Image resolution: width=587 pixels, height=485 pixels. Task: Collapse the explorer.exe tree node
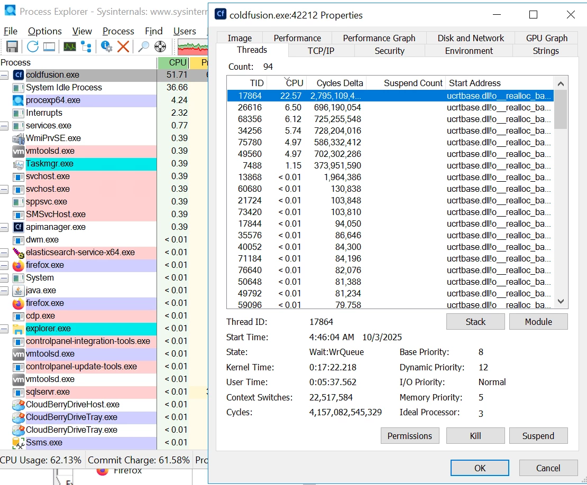click(x=4, y=329)
